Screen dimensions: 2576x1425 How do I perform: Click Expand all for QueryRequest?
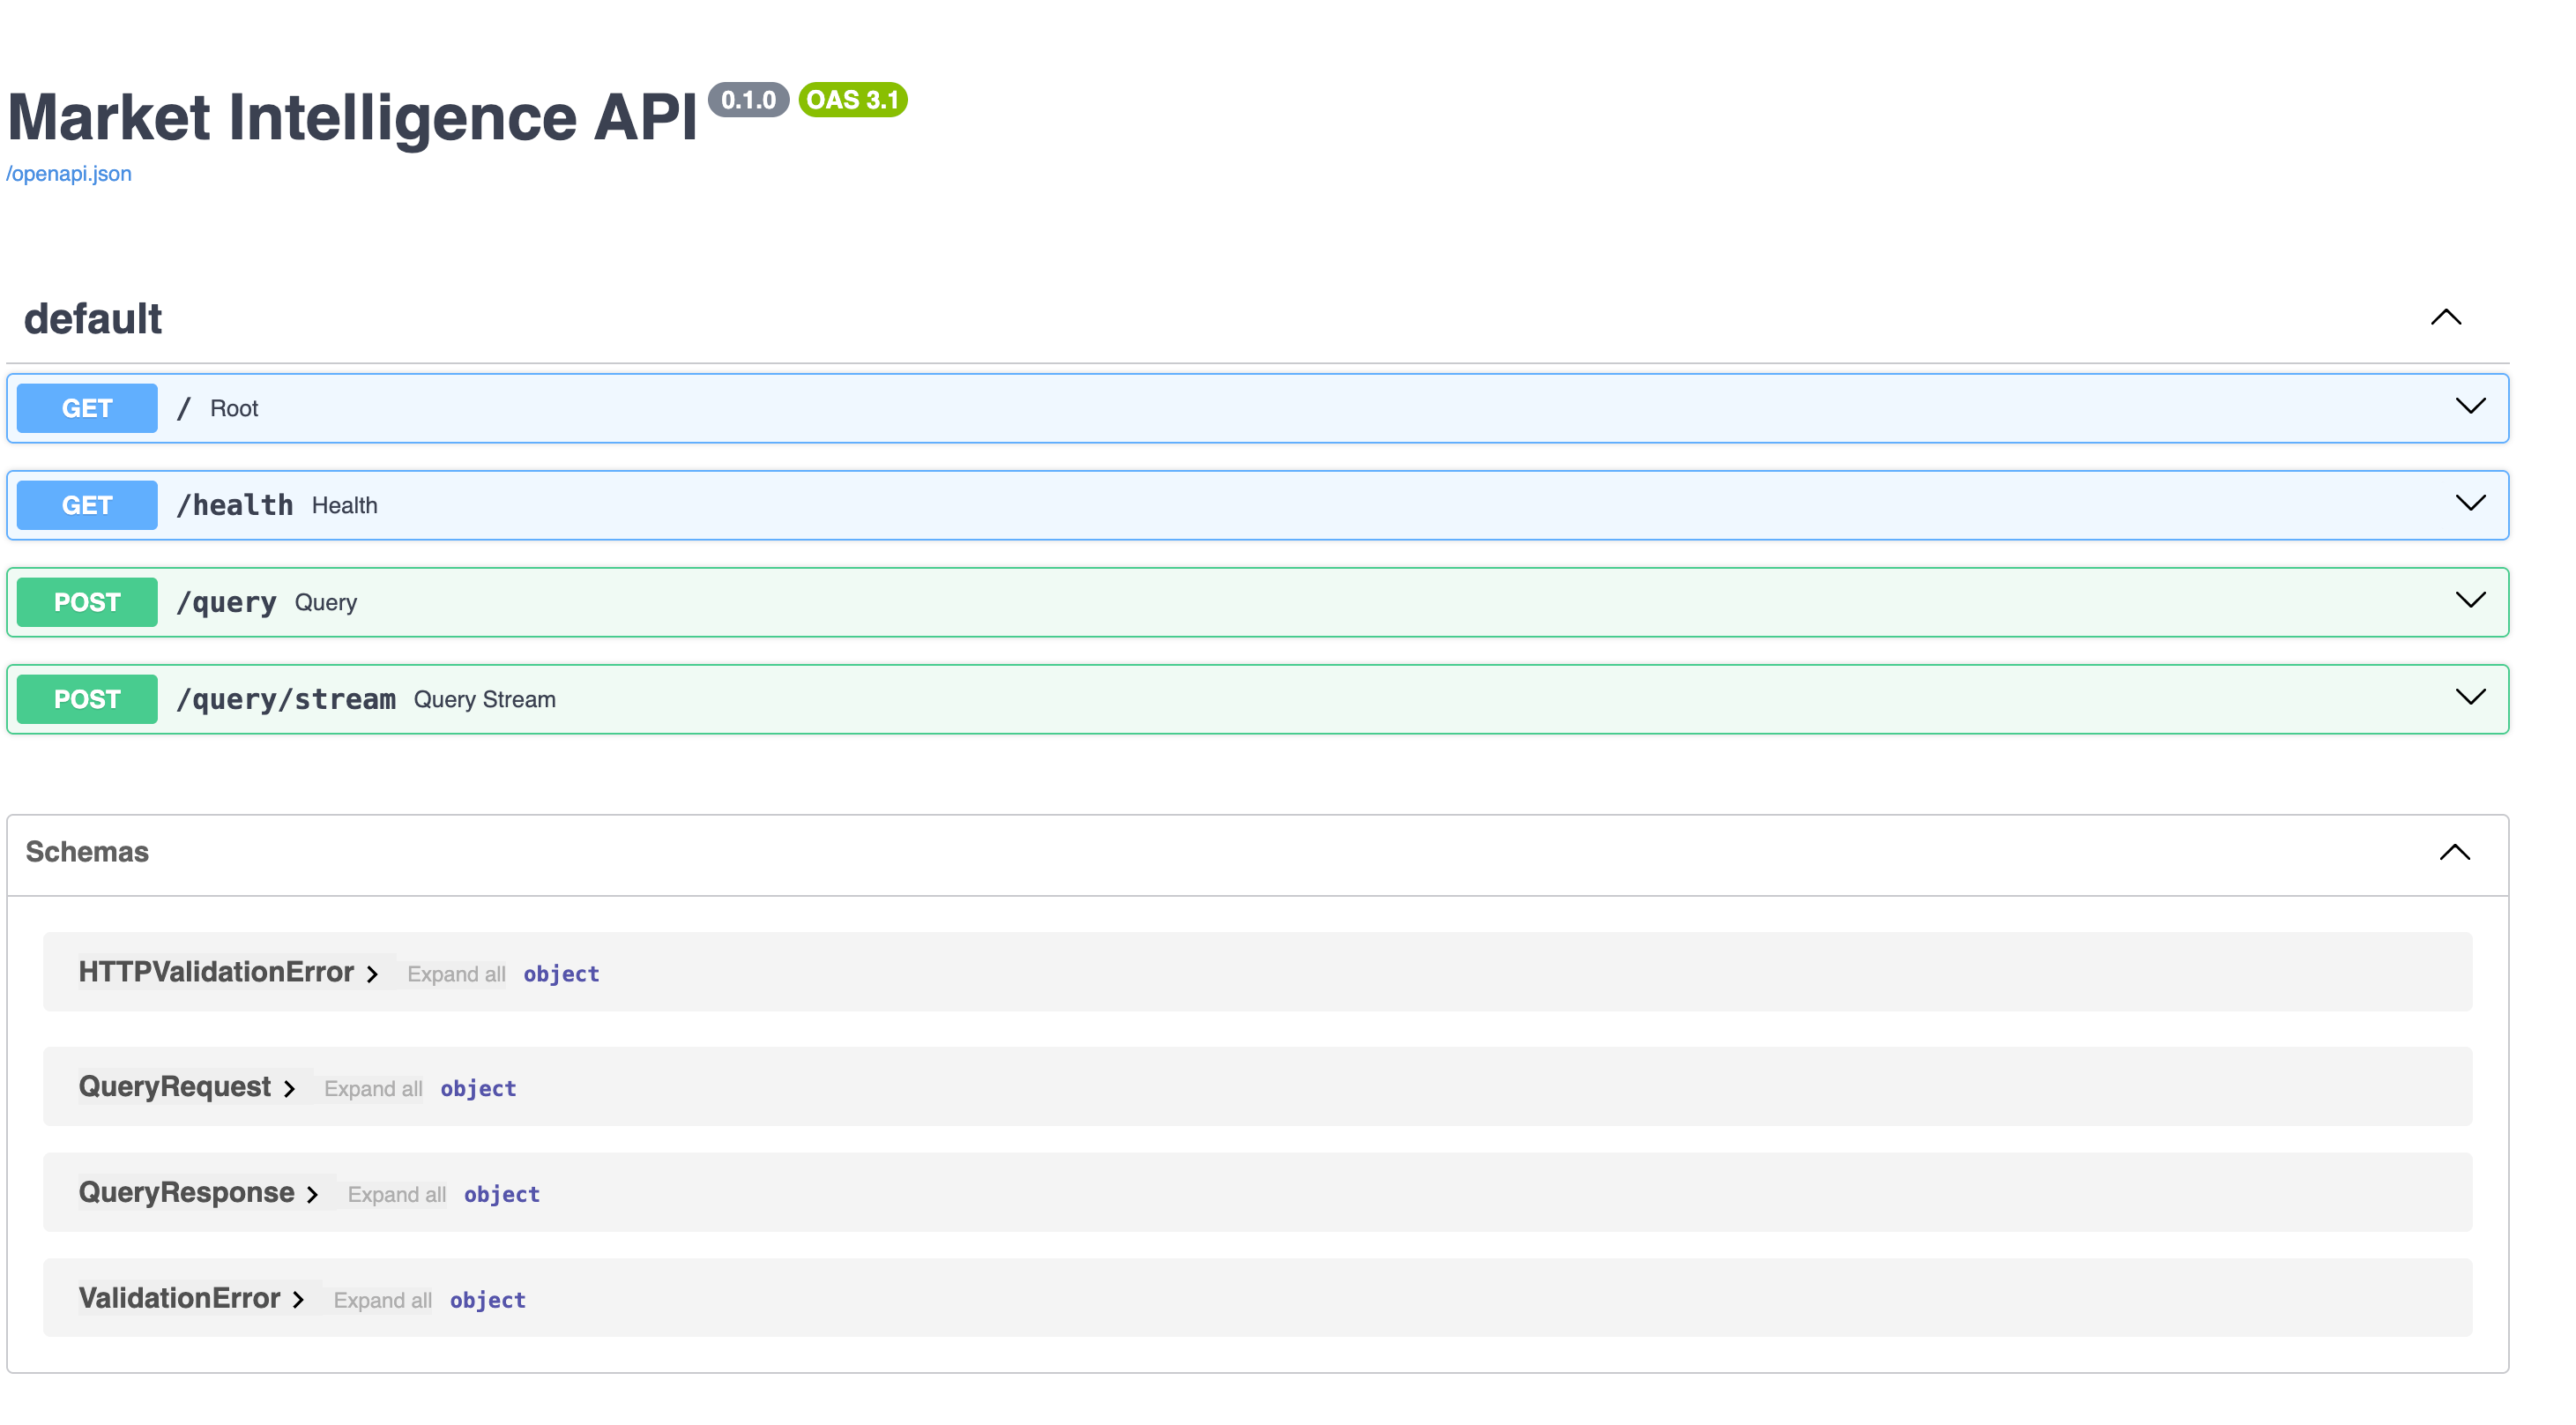pyautogui.click(x=373, y=1088)
